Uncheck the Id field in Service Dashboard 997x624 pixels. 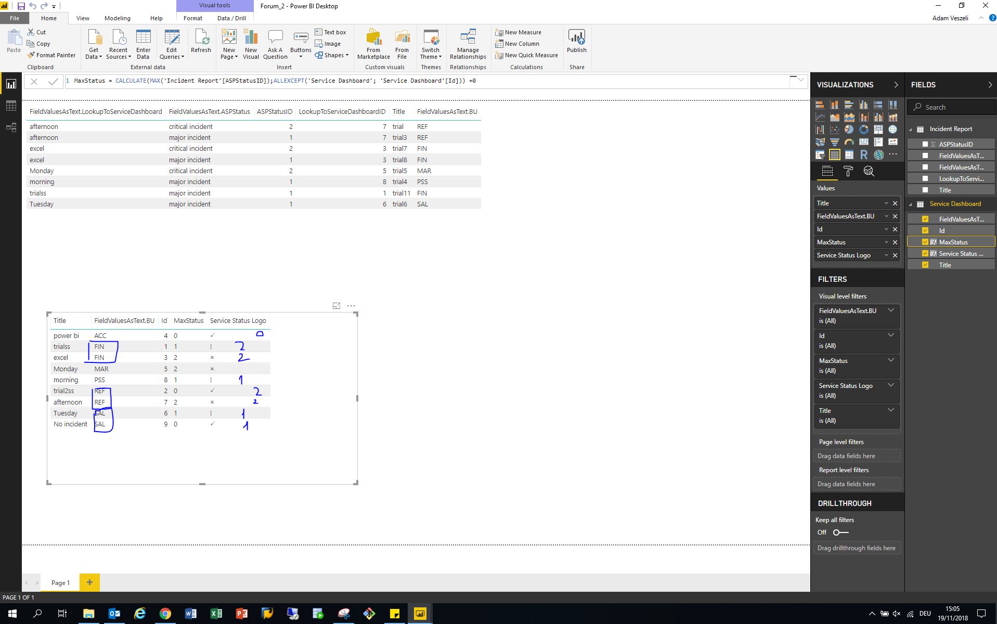tap(925, 230)
